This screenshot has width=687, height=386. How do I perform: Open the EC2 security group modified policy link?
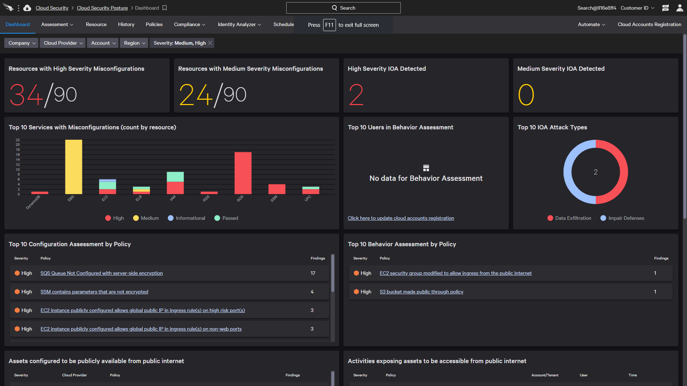[x=455, y=273]
